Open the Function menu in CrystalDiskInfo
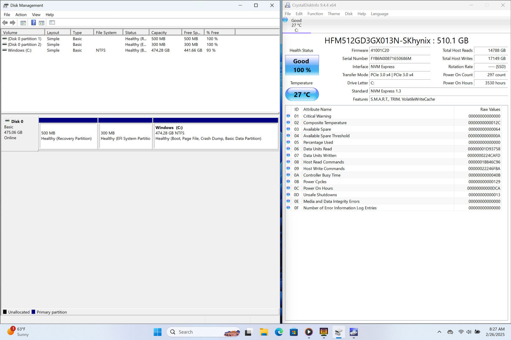511x340 pixels. coord(315,14)
